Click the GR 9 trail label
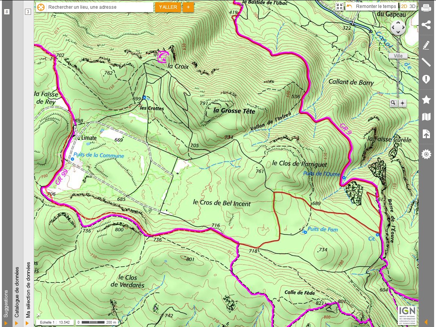The height and width of the screenshot is (327, 436). (346, 129)
